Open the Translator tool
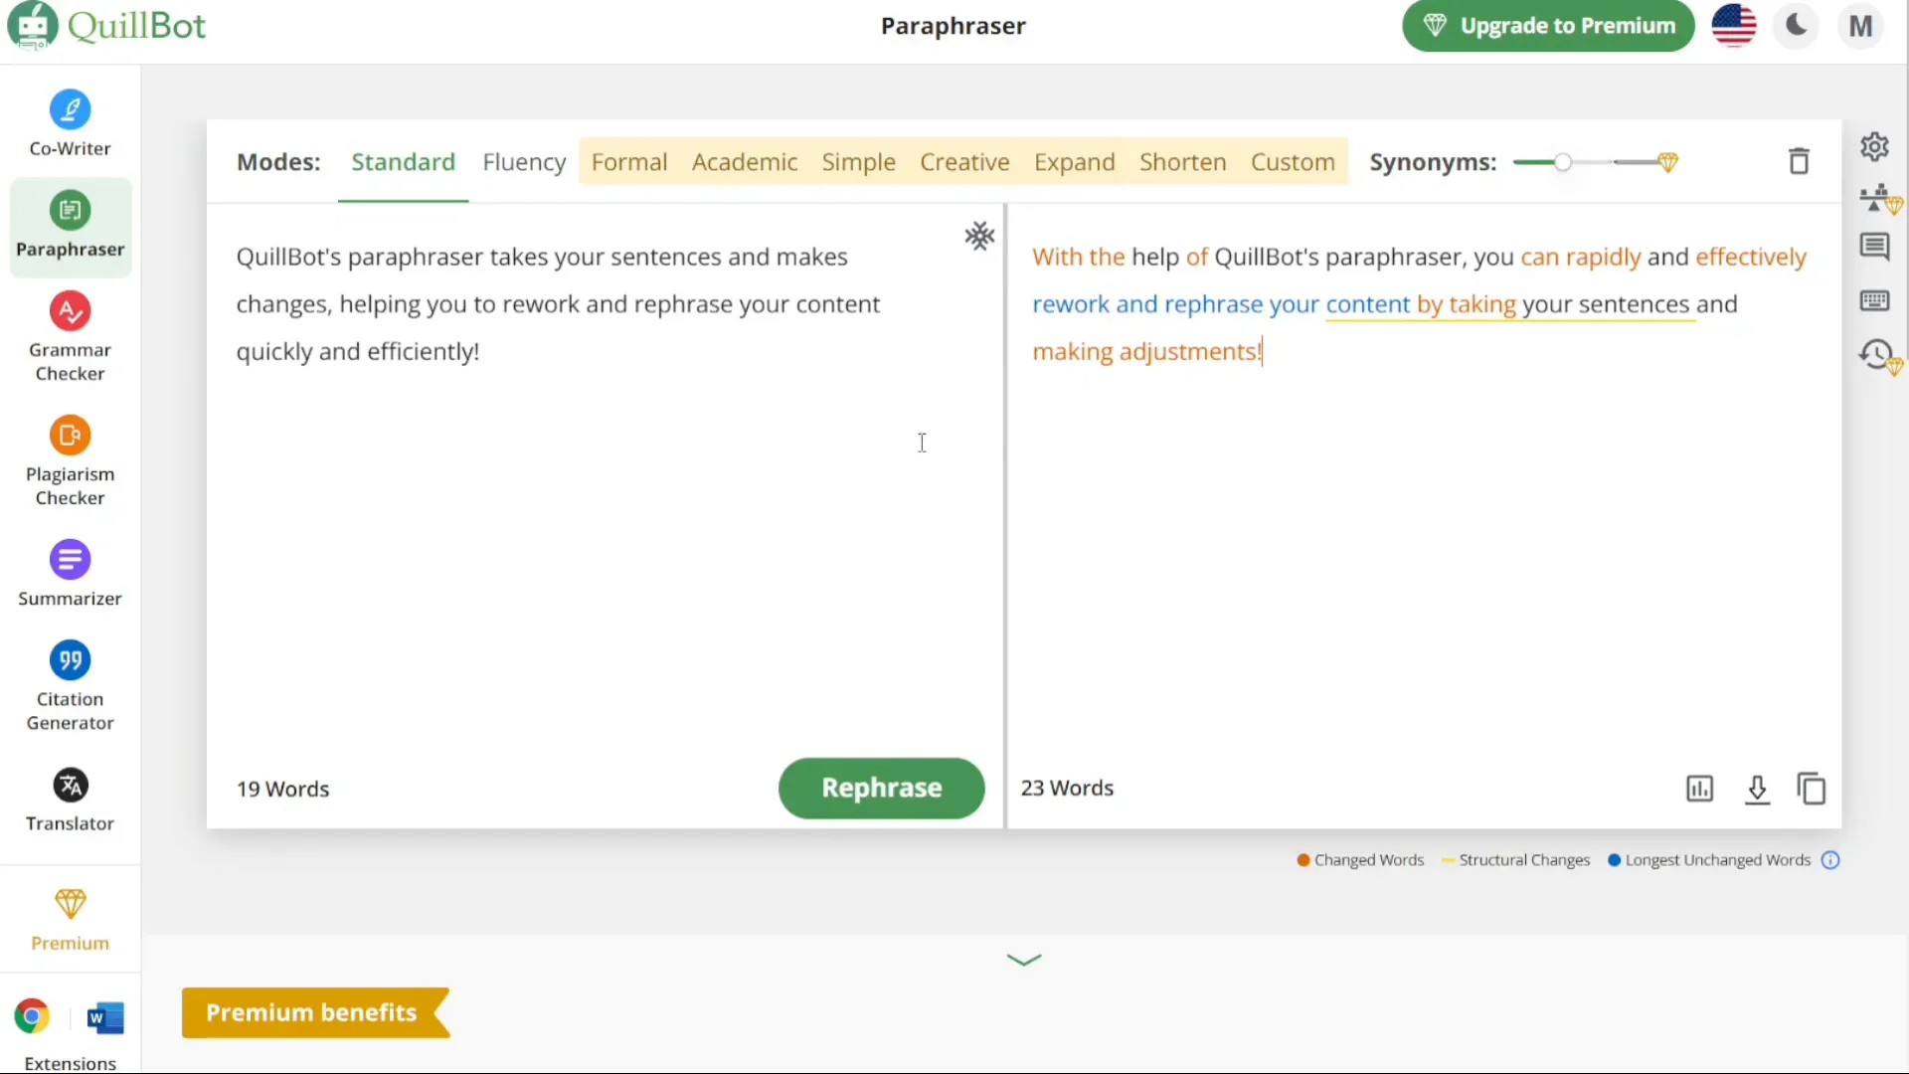The image size is (1909, 1074). pyautogui.click(x=70, y=800)
